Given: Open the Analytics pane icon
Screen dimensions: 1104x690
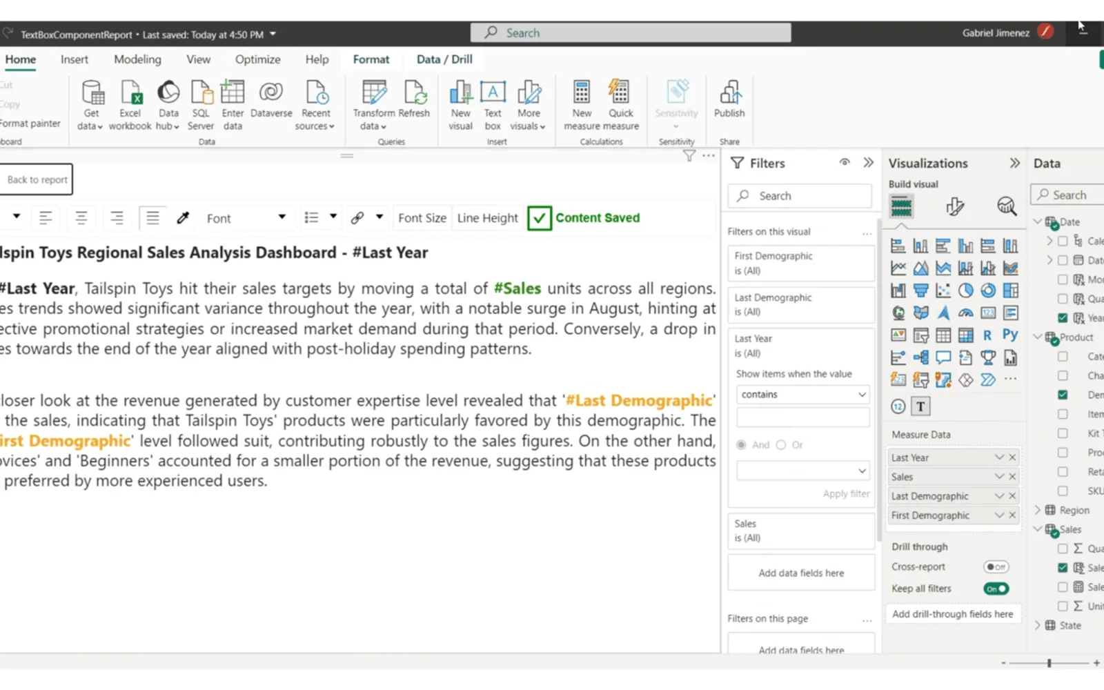Looking at the screenshot, I should pos(1007,206).
